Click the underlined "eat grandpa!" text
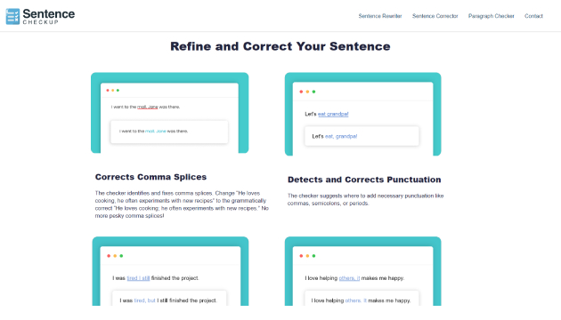The width and height of the screenshot is (561, 320). pos(333,114)
